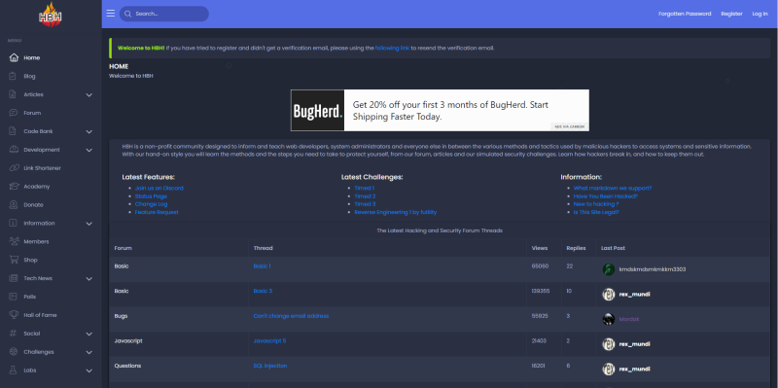Expand the Tech News submenu chevron

[x=89, y=278]
